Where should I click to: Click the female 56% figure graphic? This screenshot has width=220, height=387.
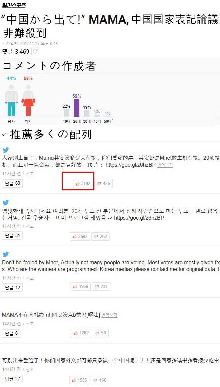(x=28, y=100)
